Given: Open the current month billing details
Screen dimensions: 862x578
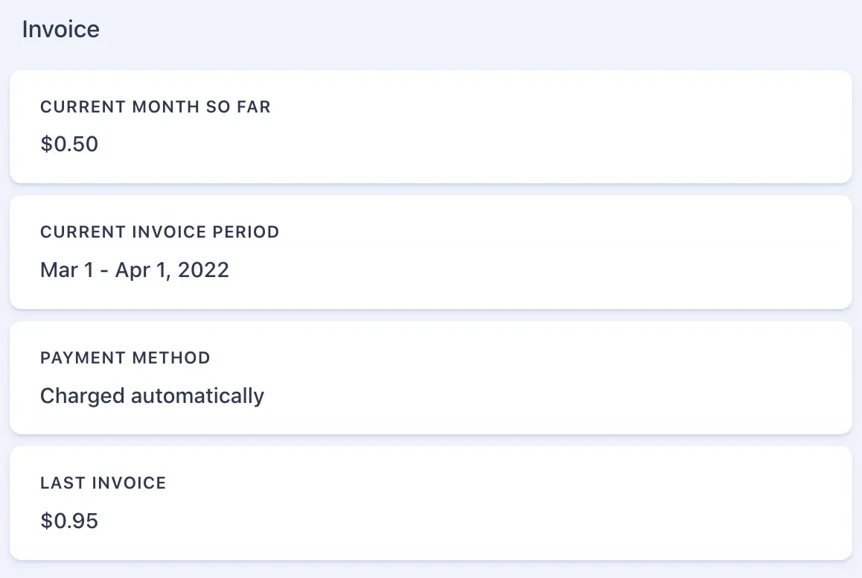Looking at the screenshot, I should click(430, 126).
